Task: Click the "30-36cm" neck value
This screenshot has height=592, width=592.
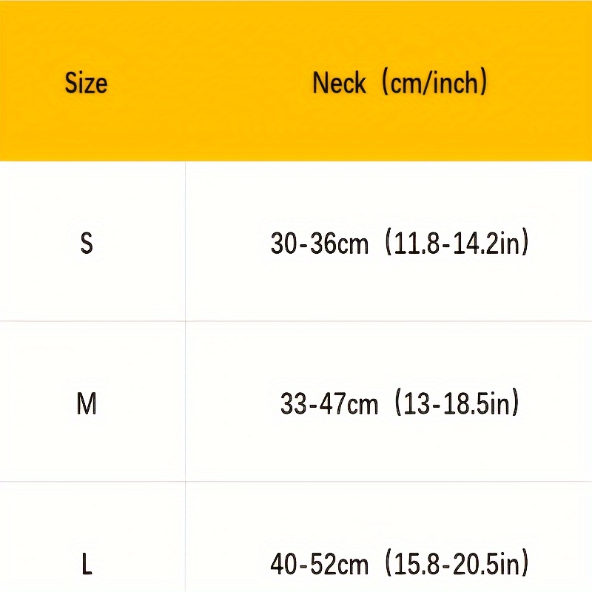Action: 319,243
